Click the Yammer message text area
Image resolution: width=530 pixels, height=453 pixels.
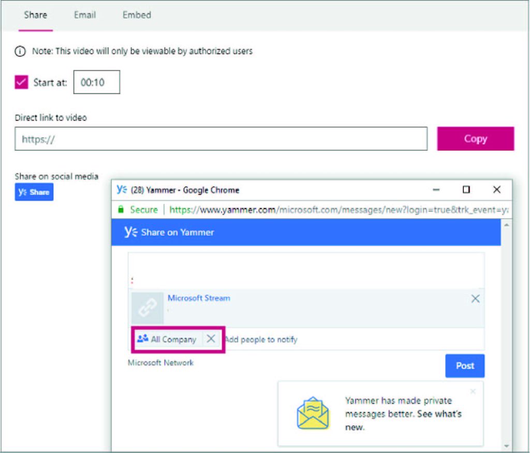(x=306, y=271)
